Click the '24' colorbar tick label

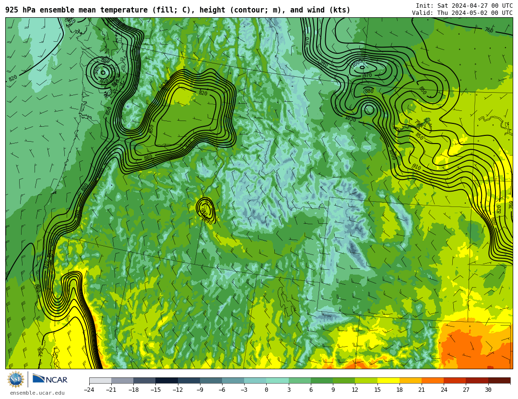[x=444, y=390]
